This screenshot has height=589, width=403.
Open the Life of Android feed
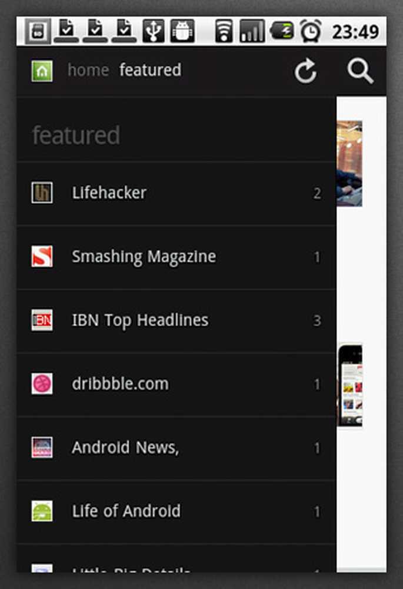pyautogui.click(x=176, y=512)
